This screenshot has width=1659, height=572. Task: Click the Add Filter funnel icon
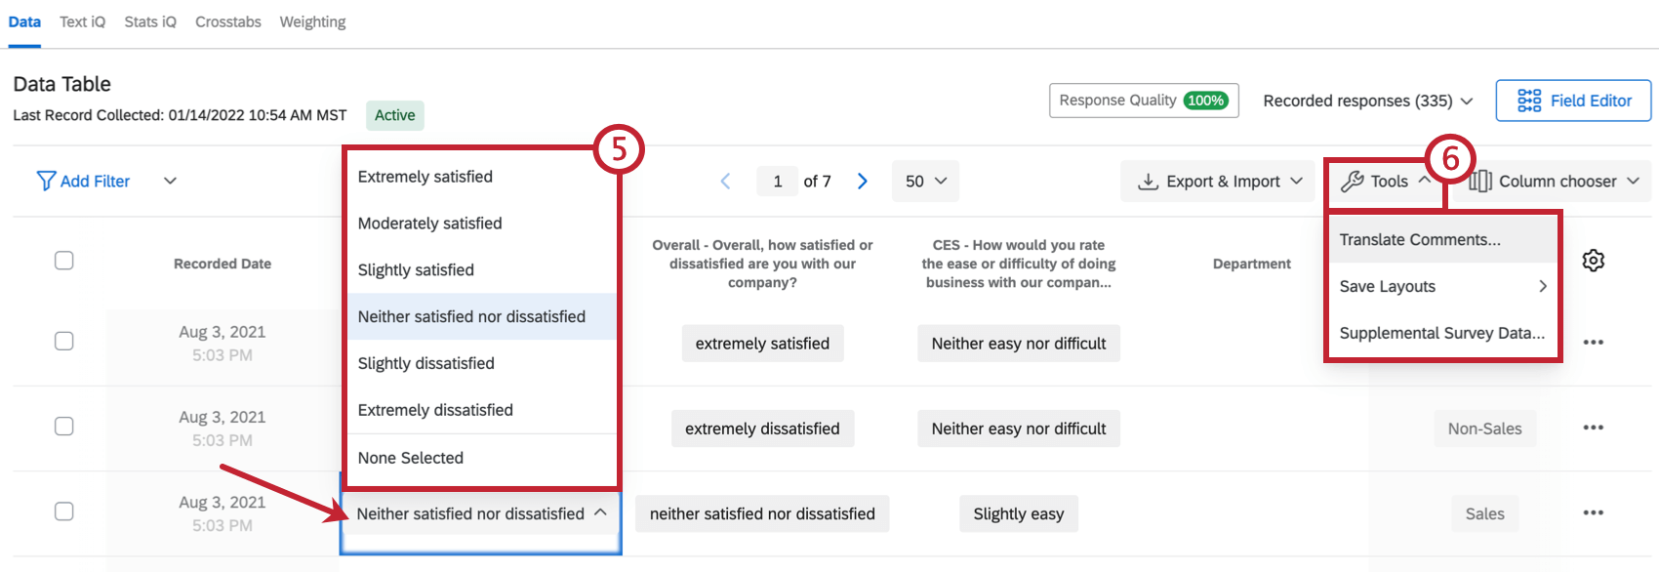tap(46, 181)
